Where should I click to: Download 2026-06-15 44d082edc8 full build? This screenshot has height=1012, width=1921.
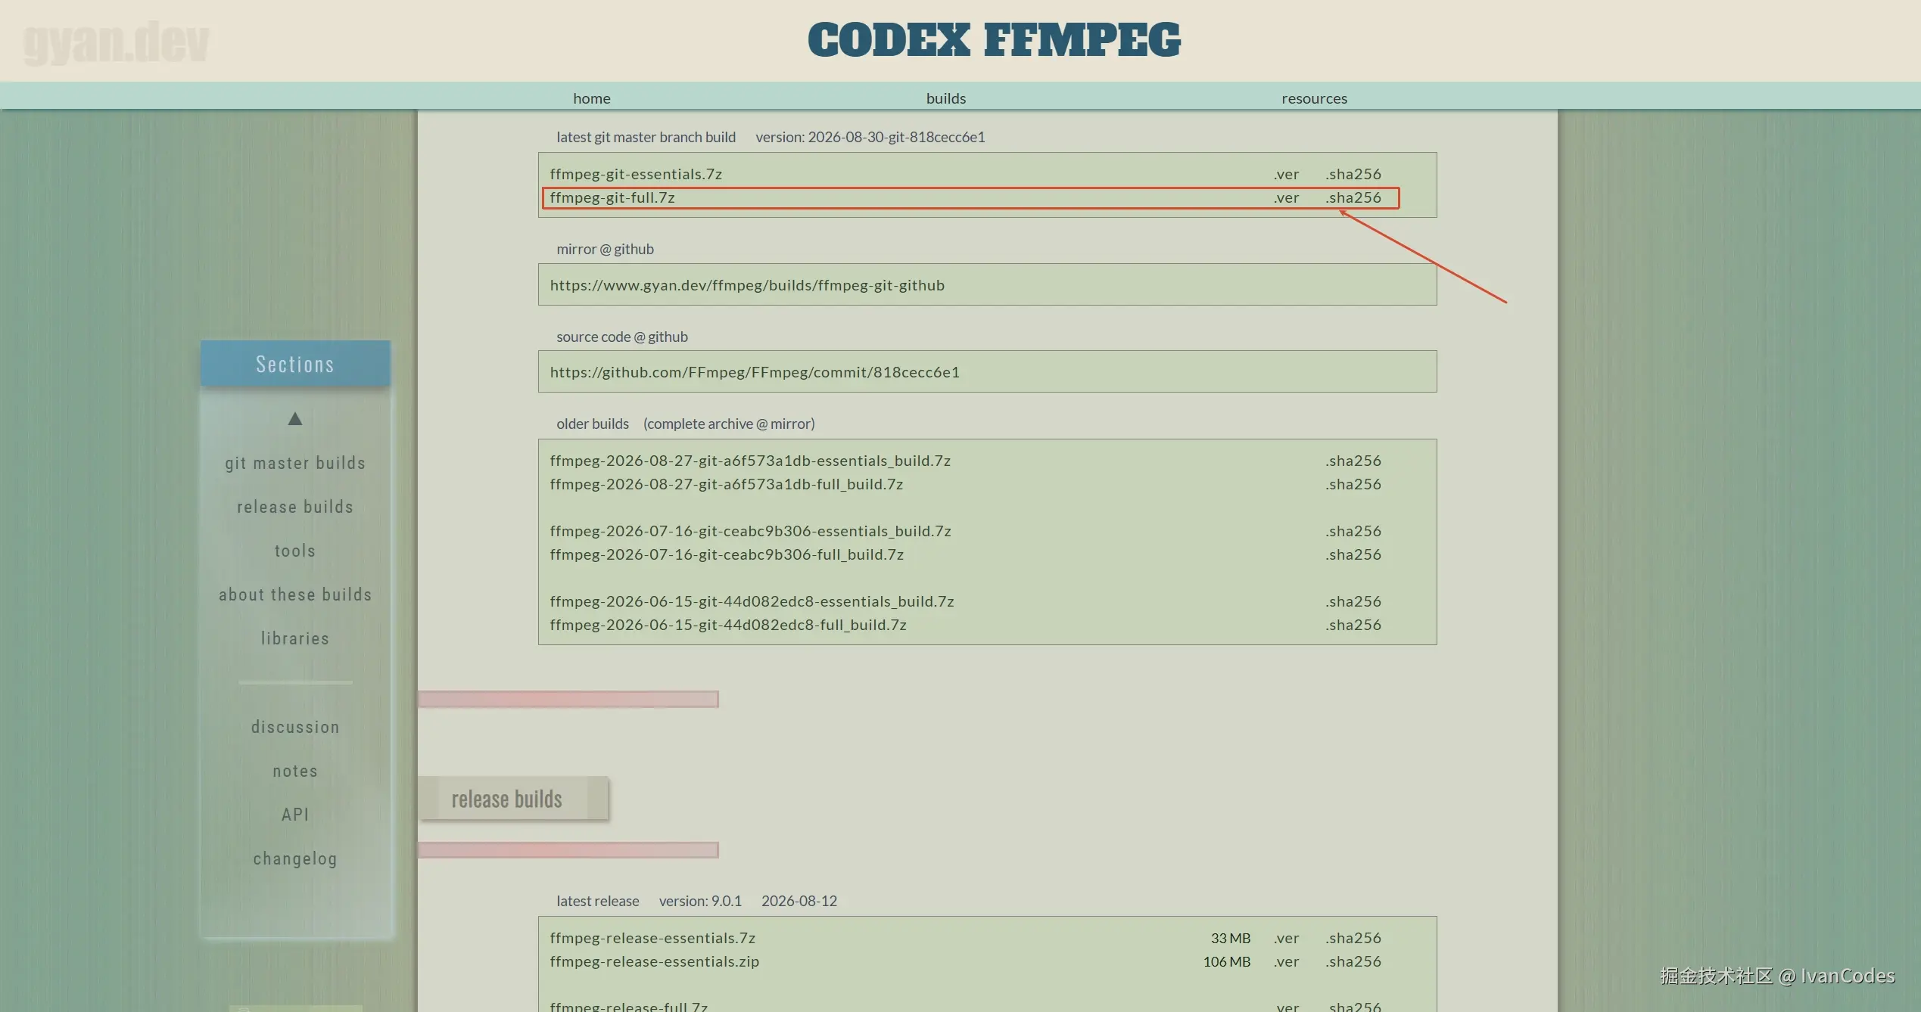(728, 625)
